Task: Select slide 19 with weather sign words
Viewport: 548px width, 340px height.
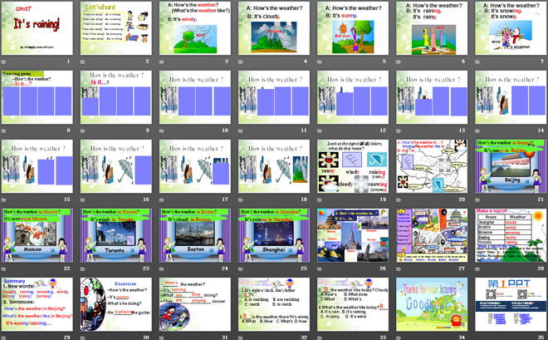Action: [x=351, y=166]
